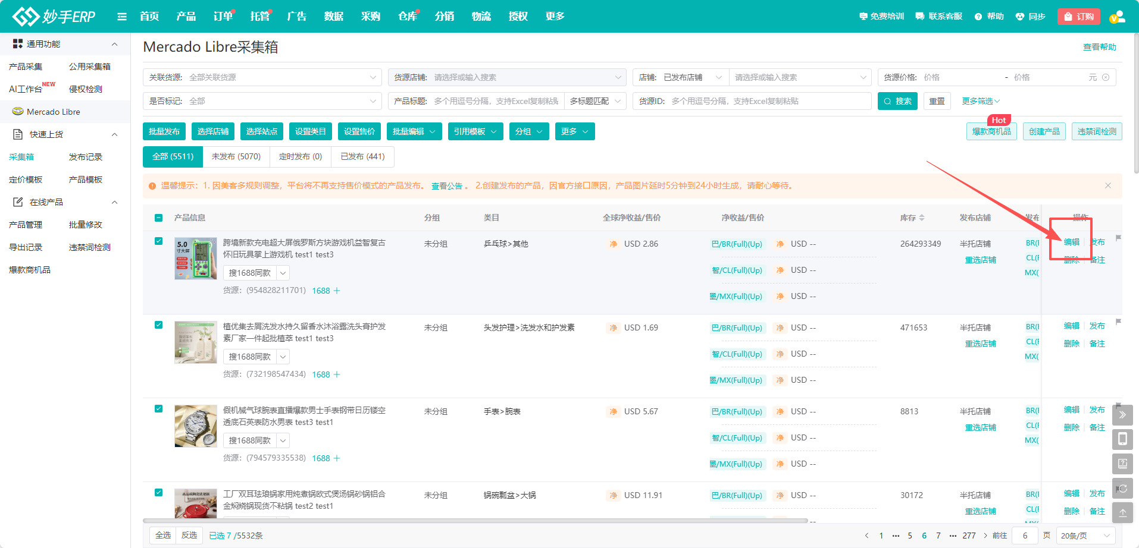Open the 关联货源 dropdown
The image size is (1139, 548).
tap(262, 77)
